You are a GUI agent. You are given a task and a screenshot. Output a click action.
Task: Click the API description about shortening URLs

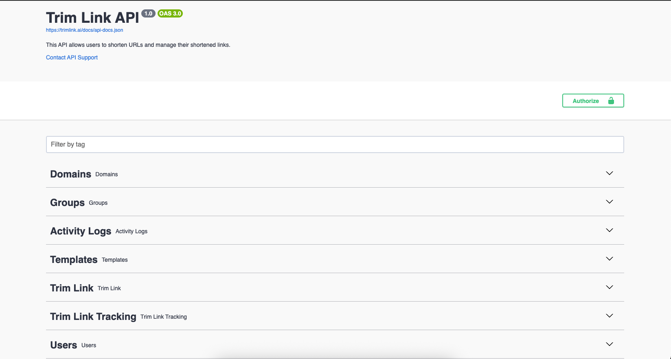click(138, 45)
